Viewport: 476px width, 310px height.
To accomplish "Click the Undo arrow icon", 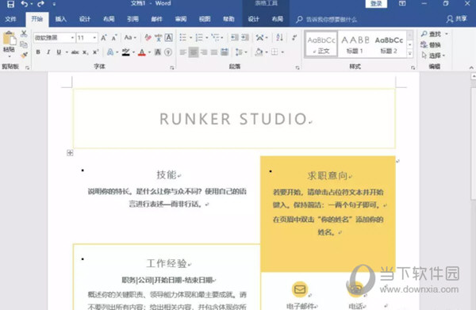I will tap(25, 4).
